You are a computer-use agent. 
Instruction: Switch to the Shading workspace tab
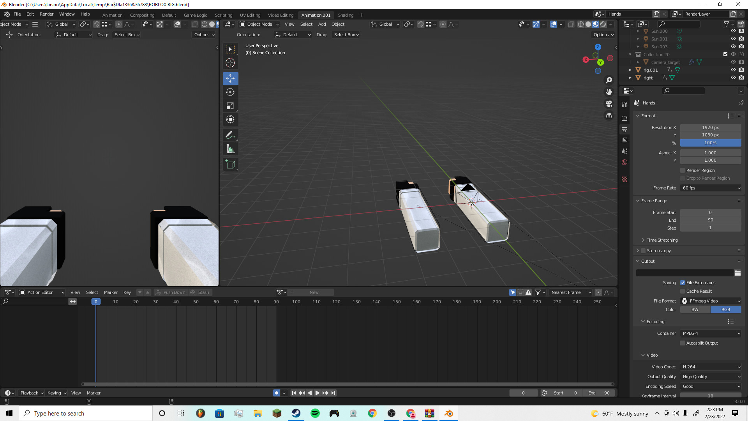click(x=346, y=15)
